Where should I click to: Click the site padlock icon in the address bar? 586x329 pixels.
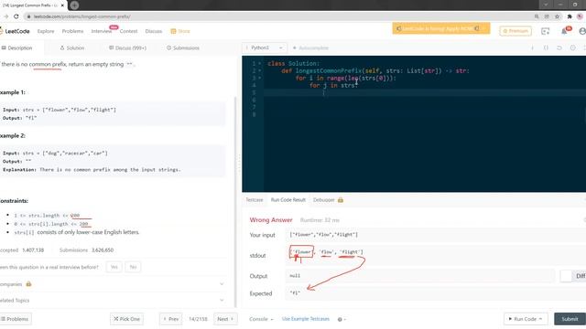pyautogui.click(x=28, y=16)
